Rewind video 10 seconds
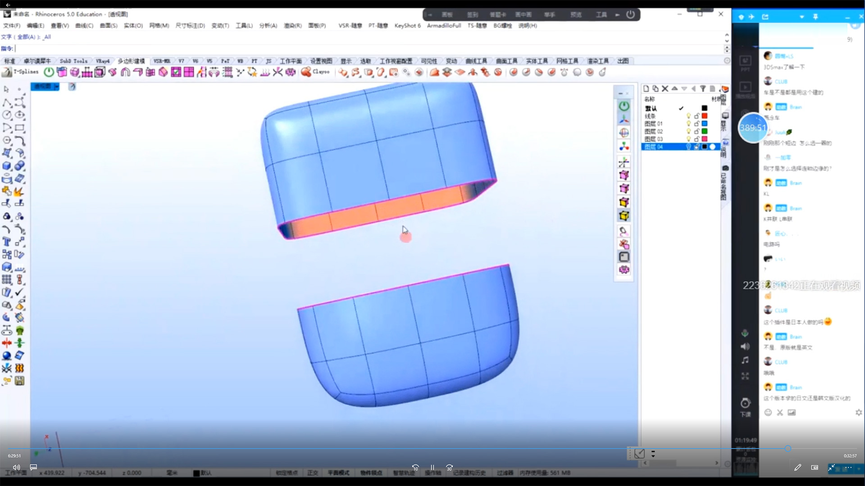Screen dimensions: 865x486 pos(415,468)
